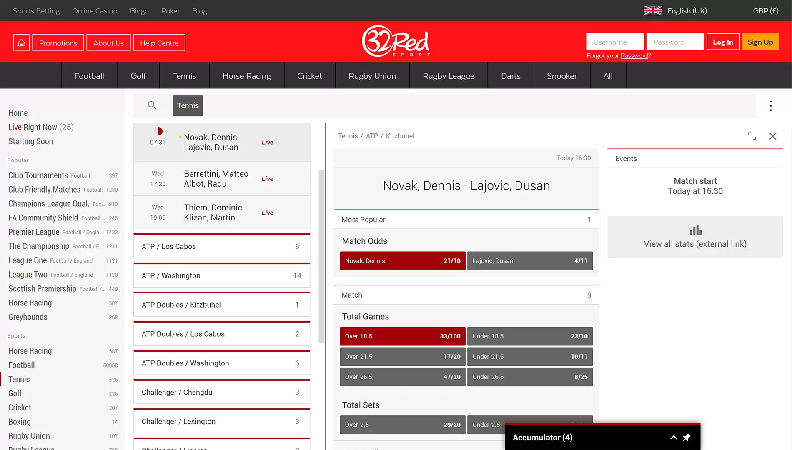The height and width of the screenshot is (450, 792).
Task: Open the Help Centre
Action: pyautogui.click(x=159, y=42)
